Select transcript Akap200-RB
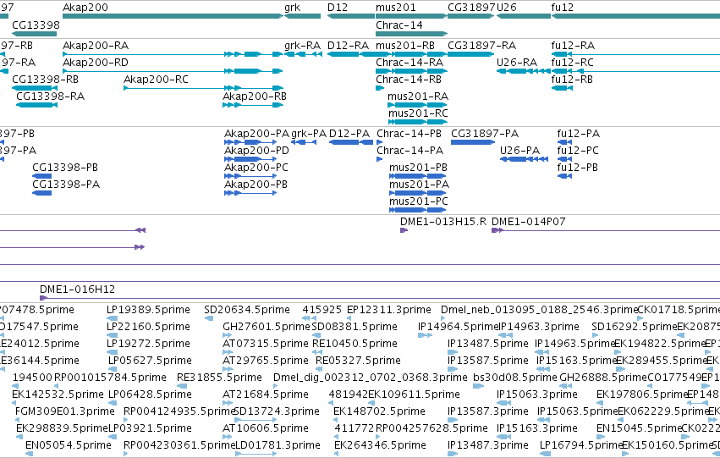The image size is (720, 458). pos(253,105)
